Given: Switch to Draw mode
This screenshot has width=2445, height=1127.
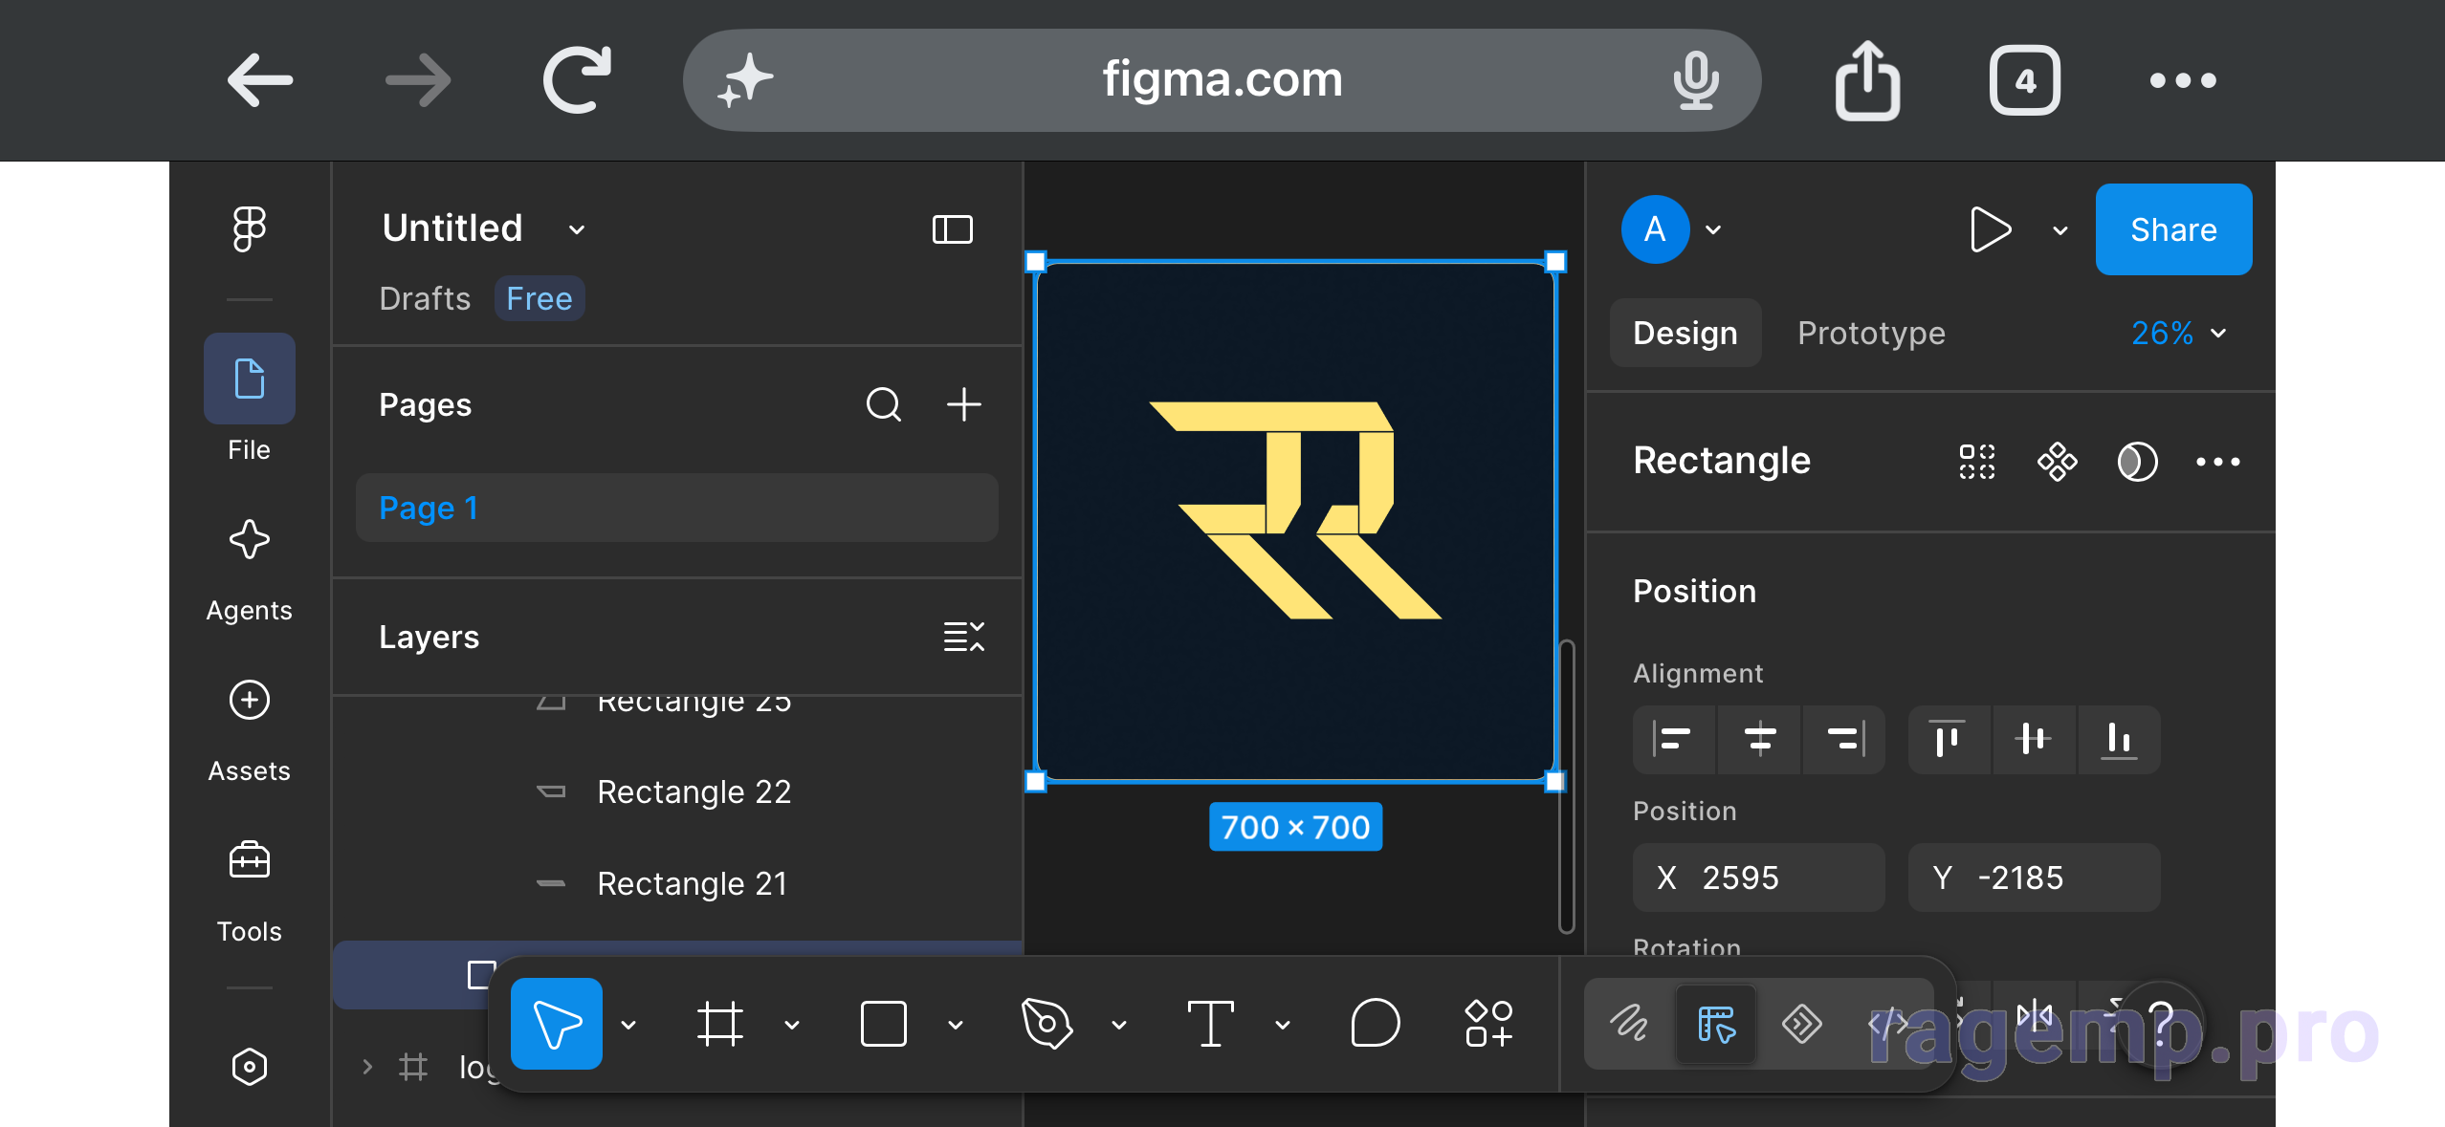Looking at the screenshot, I should point(1628,1024).
